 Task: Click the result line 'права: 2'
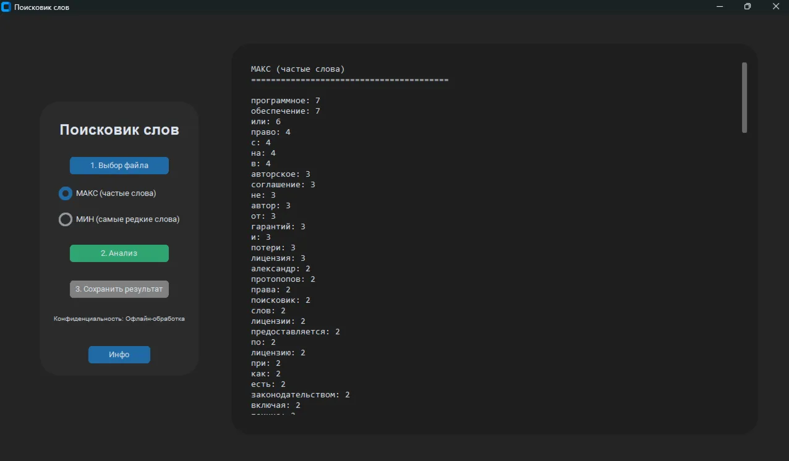point(271,290)
